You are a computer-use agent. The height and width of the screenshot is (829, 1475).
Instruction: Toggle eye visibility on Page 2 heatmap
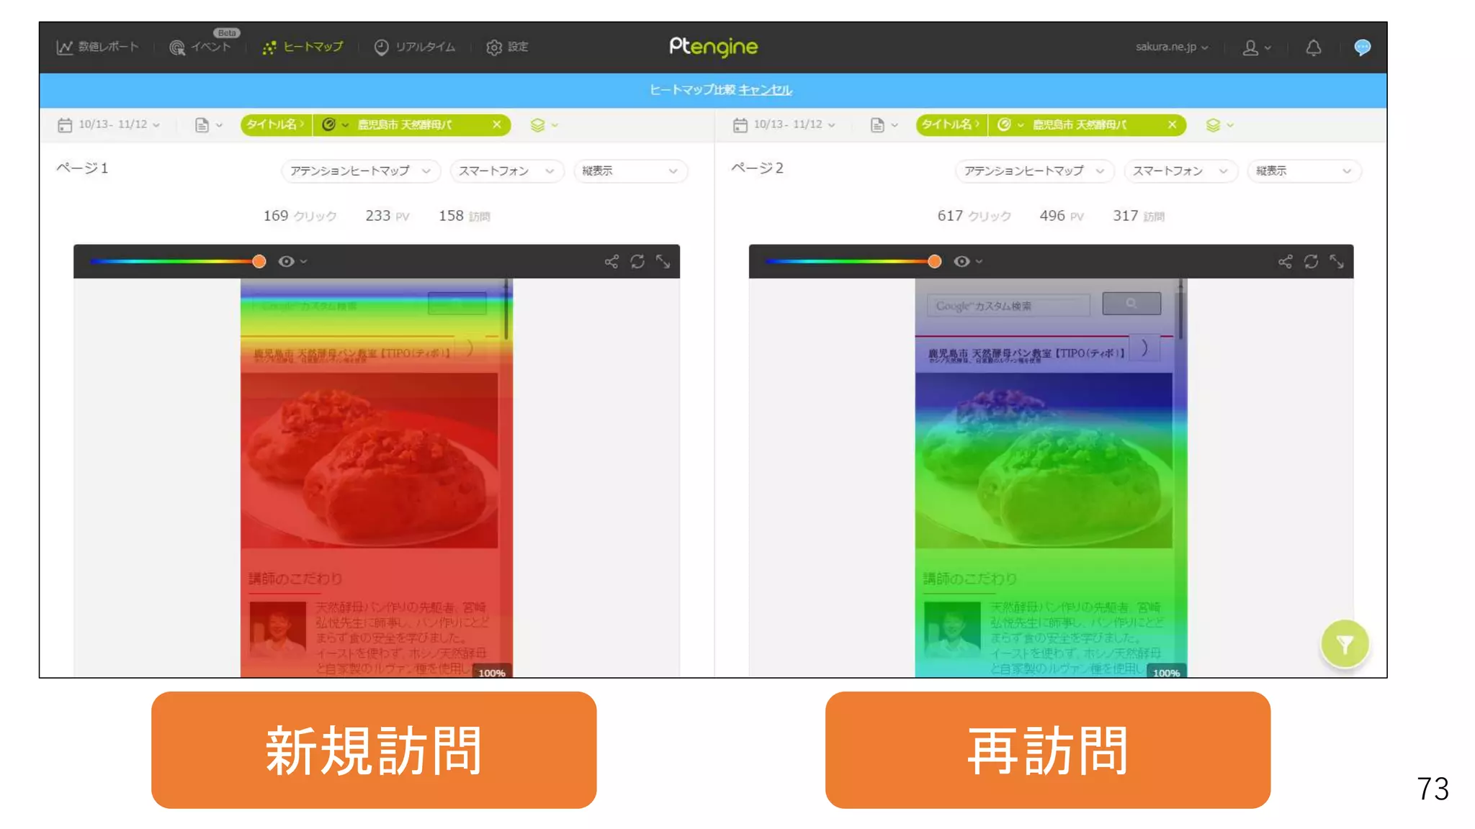click(961, 261)
